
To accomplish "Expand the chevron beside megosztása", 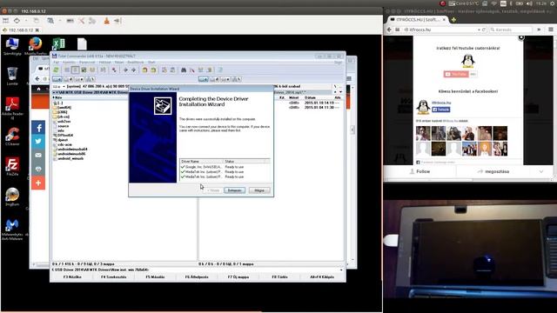I will click(541, 171).
